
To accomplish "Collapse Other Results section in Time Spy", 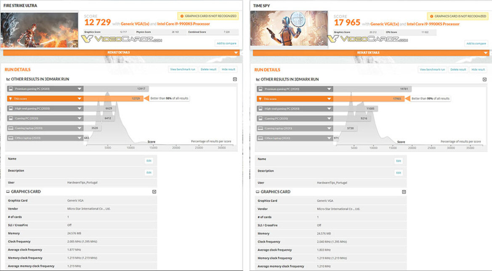I will [484, 79].
